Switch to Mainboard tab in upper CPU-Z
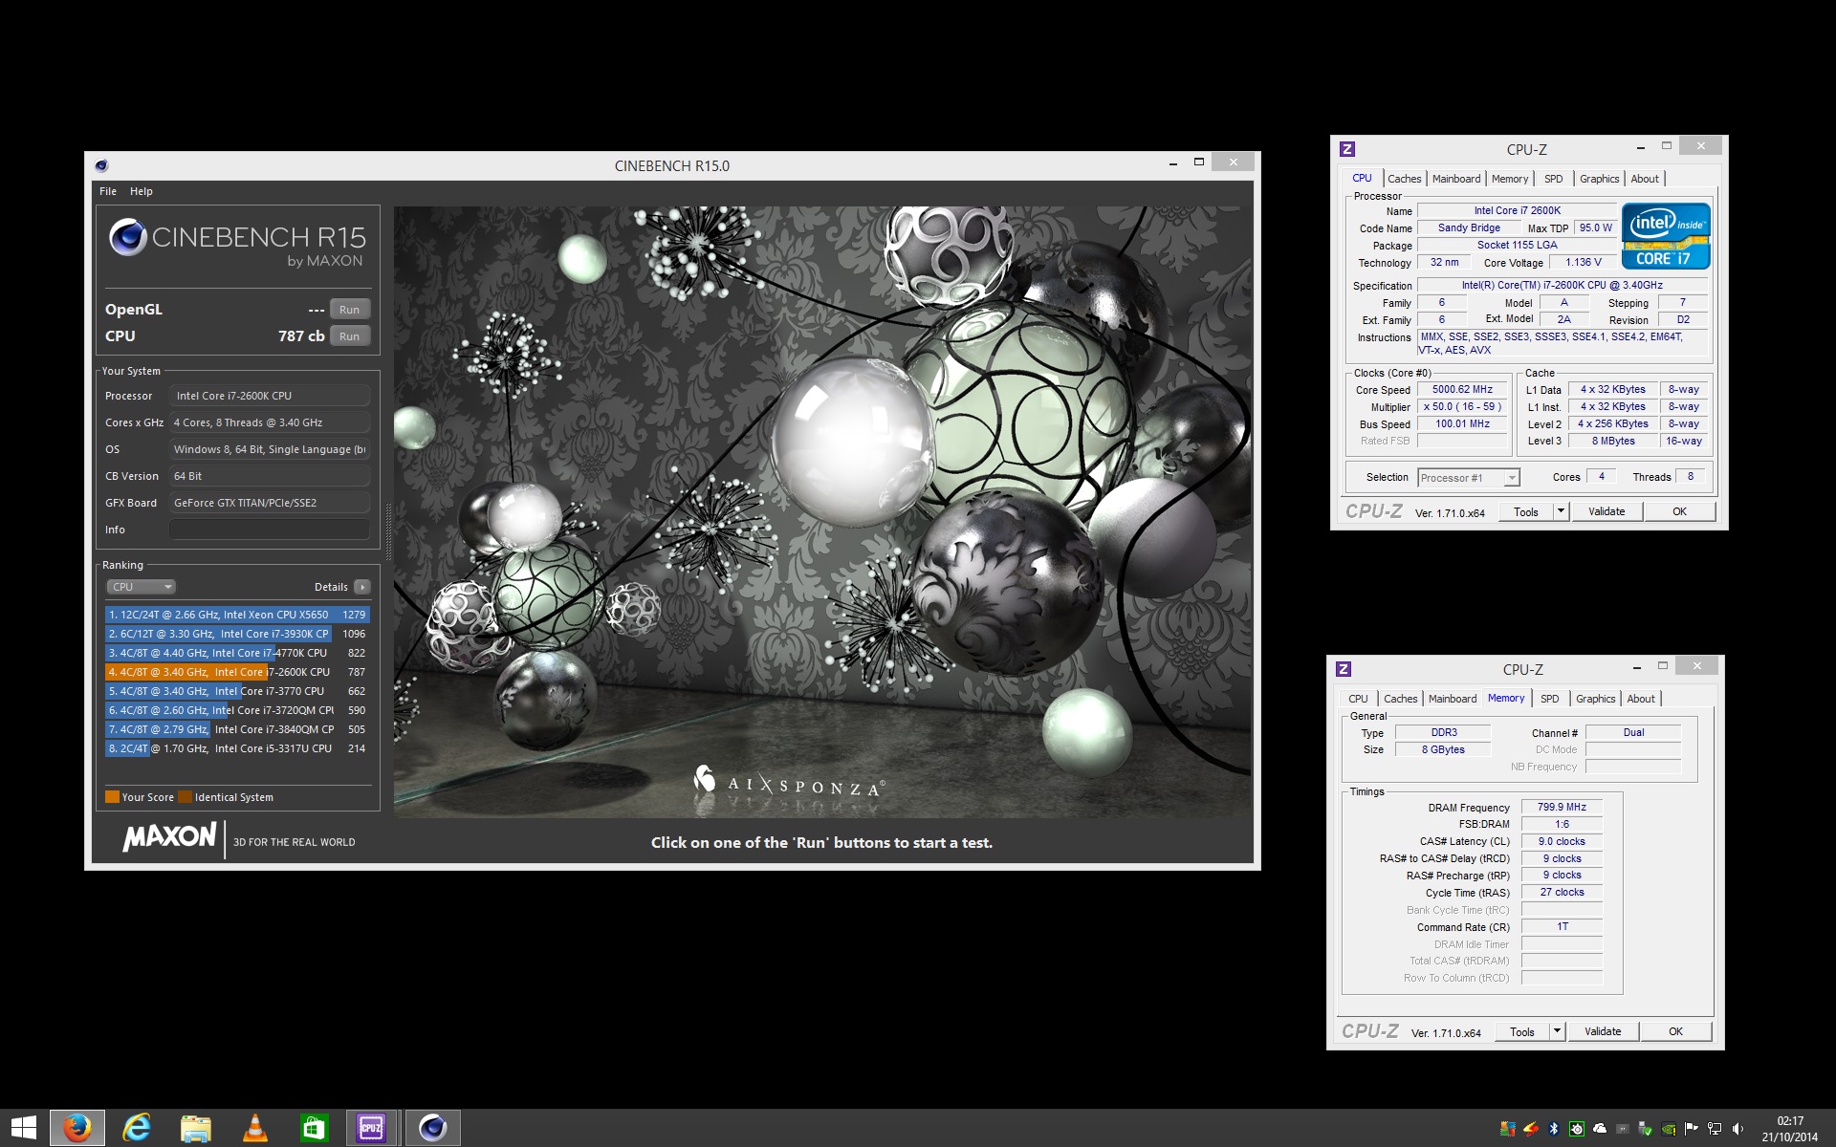This screenshot has width=1836, height=1147. coord(1456,179)
